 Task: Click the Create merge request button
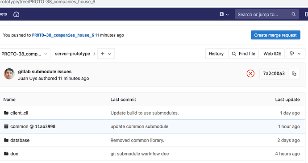pos(275,35)
